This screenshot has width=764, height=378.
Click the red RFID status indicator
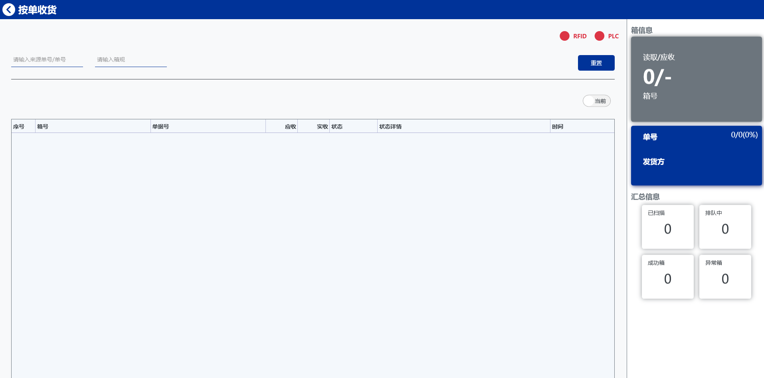point(564,36)
